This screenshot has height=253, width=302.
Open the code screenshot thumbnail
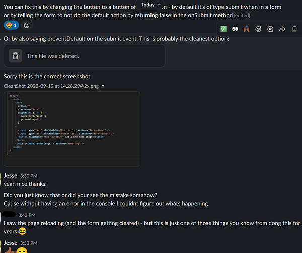tap(71, 128)
